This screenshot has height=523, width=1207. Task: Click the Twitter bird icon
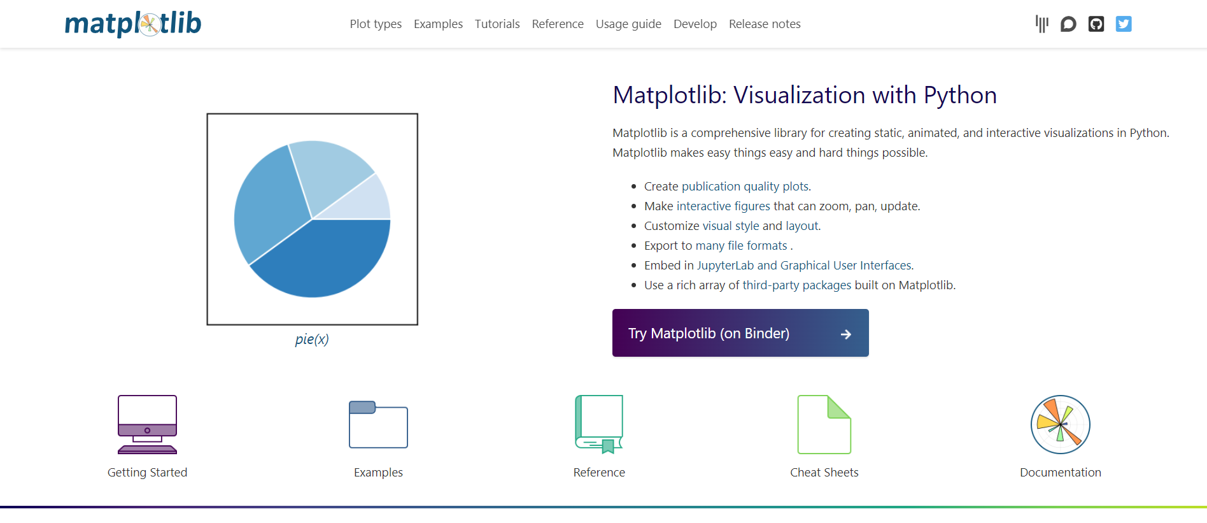[x=1124, y=24]
